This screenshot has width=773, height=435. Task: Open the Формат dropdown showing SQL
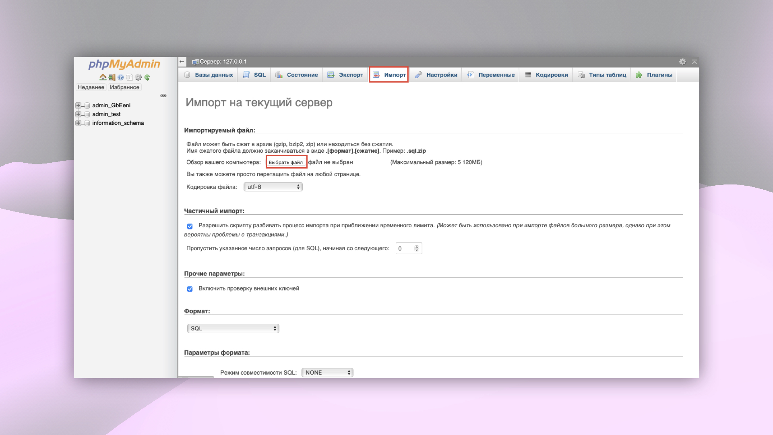(233, 328)
